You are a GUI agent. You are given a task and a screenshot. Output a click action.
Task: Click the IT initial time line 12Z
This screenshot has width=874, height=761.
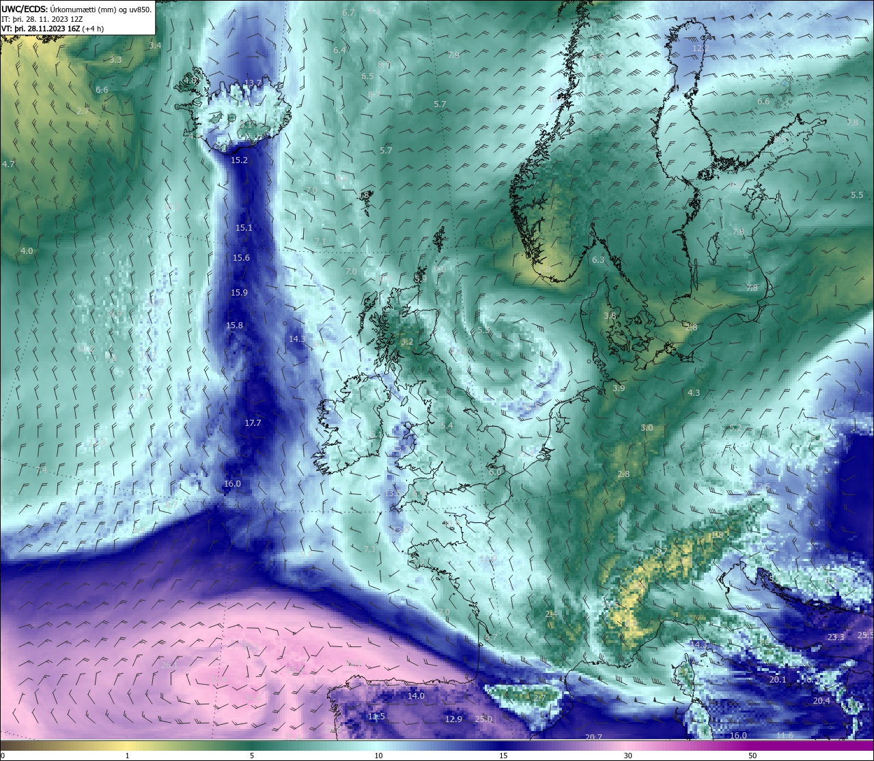coord(42,19)
